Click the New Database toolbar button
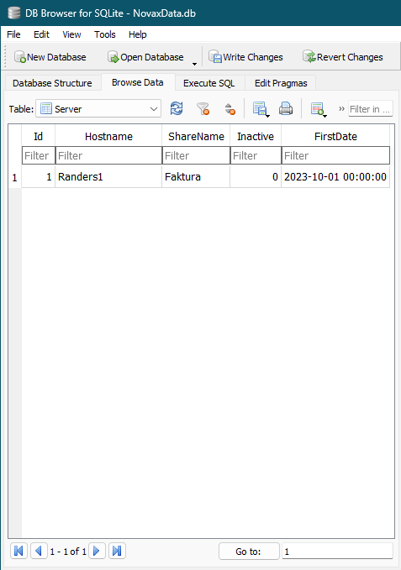This screenshot has height=570, width=401. pyautogui.click(x=50, y=57)
